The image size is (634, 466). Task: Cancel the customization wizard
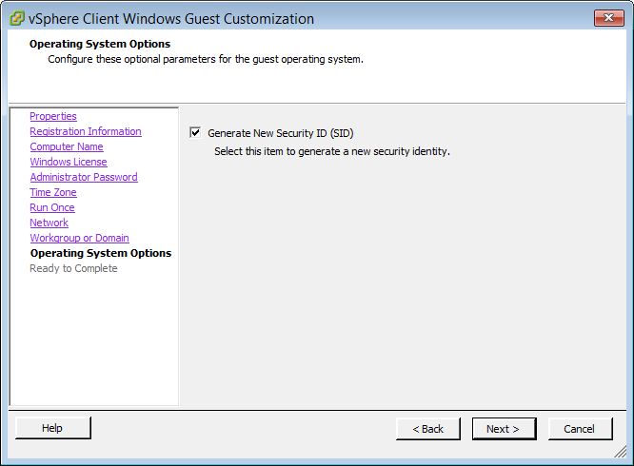[580, 429]
